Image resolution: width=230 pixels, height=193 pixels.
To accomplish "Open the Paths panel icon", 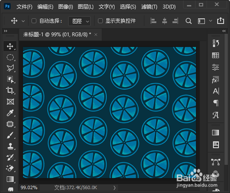I will (216, 162).
